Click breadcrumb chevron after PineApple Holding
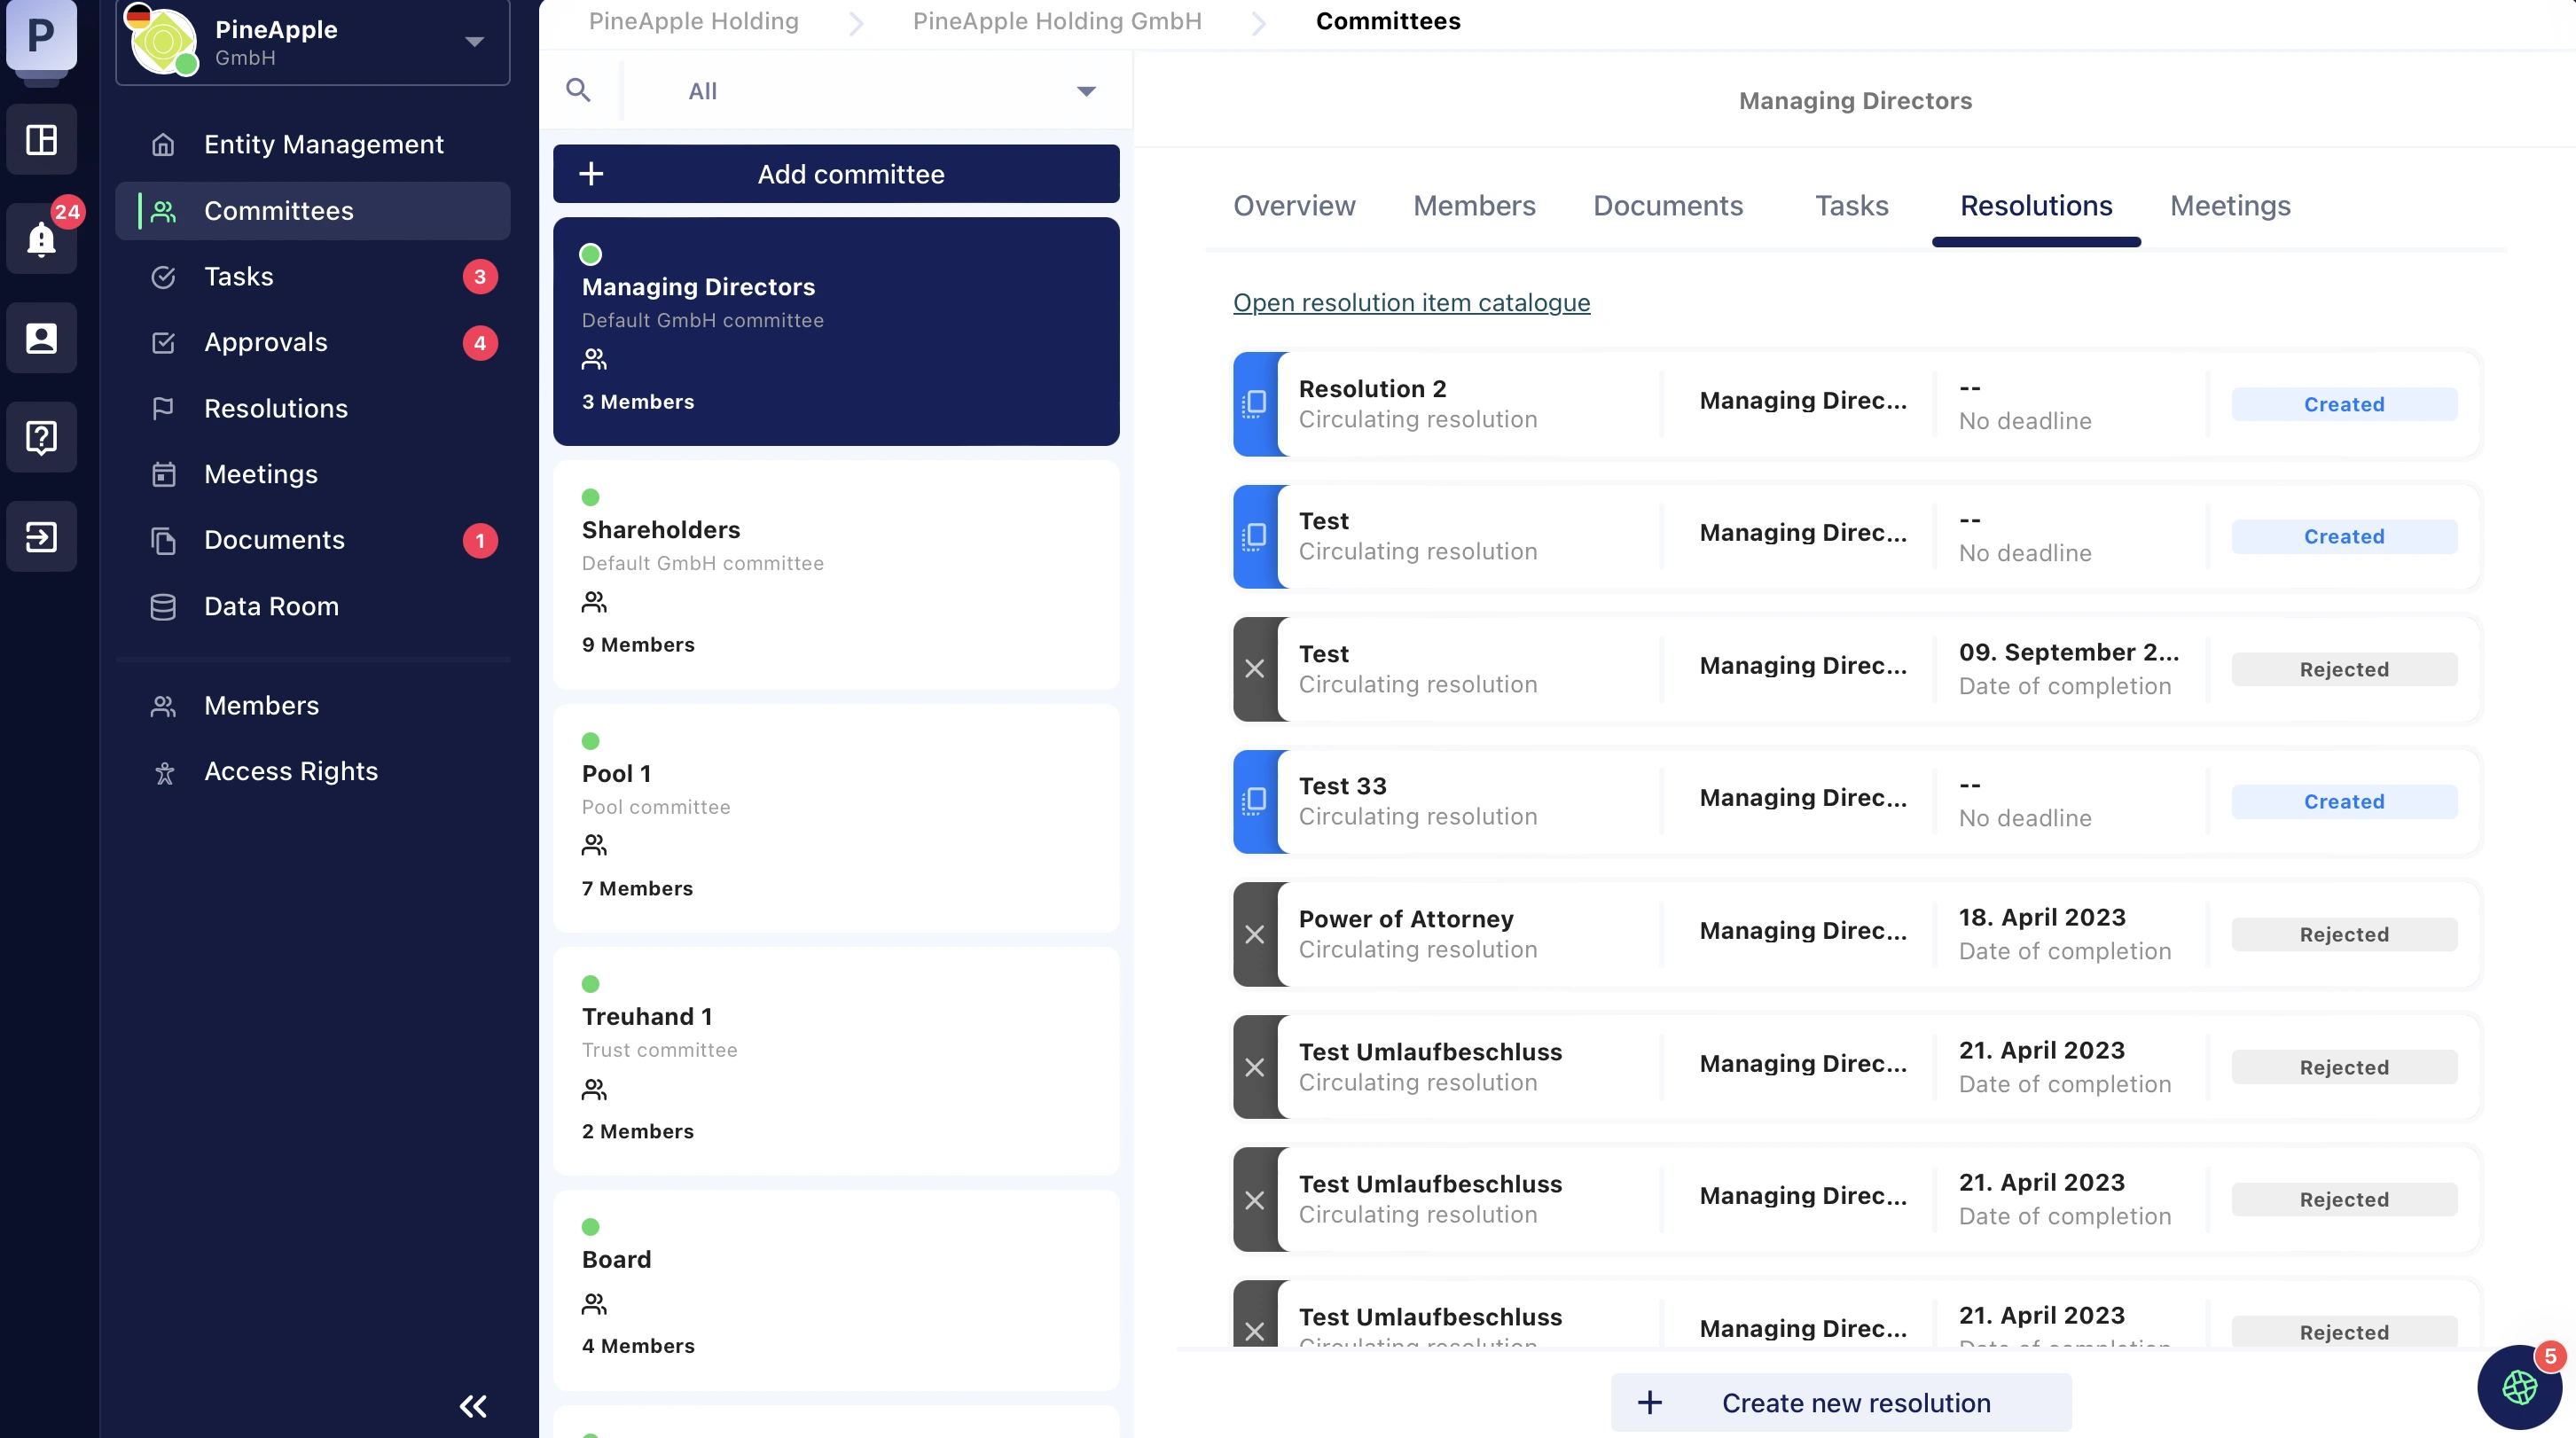 click(856, 22)
